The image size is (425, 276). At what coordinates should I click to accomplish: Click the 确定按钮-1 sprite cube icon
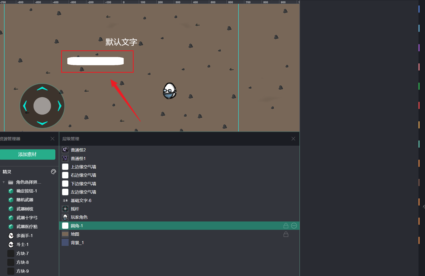pos(11,191)
